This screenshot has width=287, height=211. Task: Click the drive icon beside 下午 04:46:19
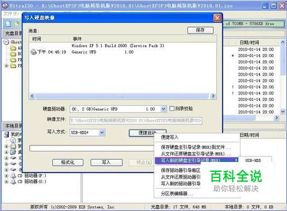point(33,52)
